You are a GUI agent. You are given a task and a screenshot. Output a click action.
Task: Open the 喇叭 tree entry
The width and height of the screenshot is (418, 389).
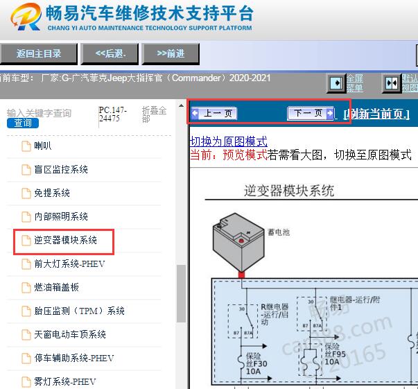(x=43, y=146)
